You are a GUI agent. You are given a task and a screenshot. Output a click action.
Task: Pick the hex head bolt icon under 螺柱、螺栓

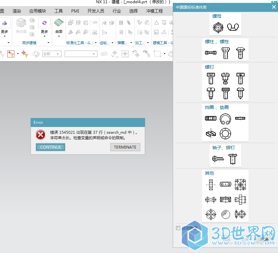(226, 53)
